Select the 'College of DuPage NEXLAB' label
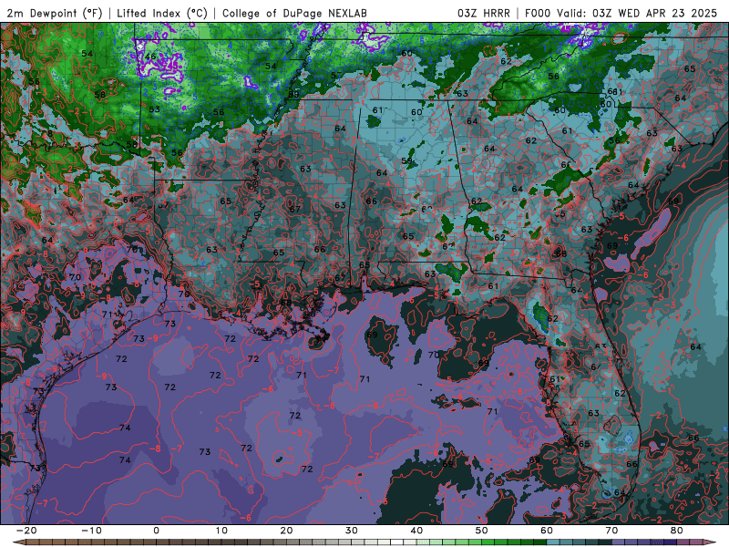Image resolution: width=729 pixels, height=547 pixels. click(294, 14)
